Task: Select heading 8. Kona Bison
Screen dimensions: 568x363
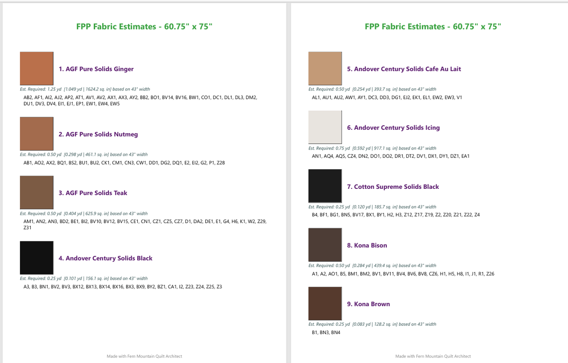Action: coord(367,246)
